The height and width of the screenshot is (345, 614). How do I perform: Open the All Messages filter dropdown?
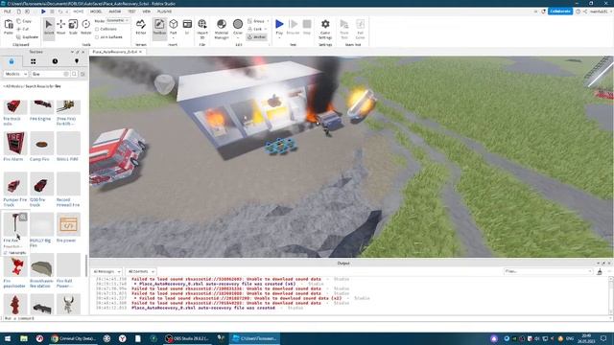point(106,271)
